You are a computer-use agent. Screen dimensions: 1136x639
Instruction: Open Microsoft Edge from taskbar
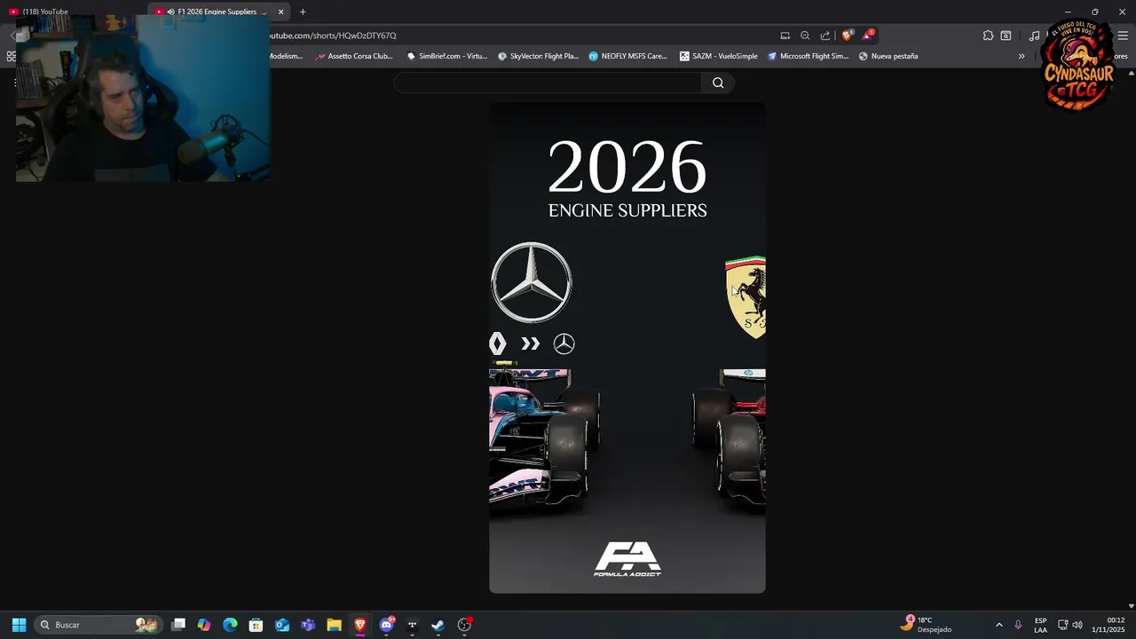click(x=230, y=625)
